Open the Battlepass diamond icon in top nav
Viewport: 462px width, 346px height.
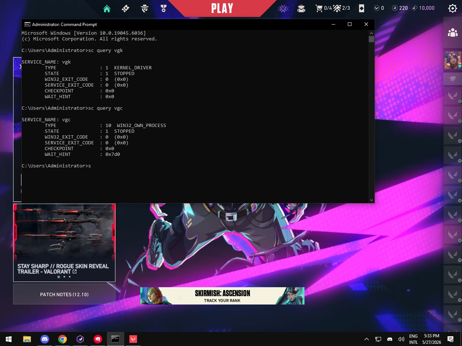(126, 8)
